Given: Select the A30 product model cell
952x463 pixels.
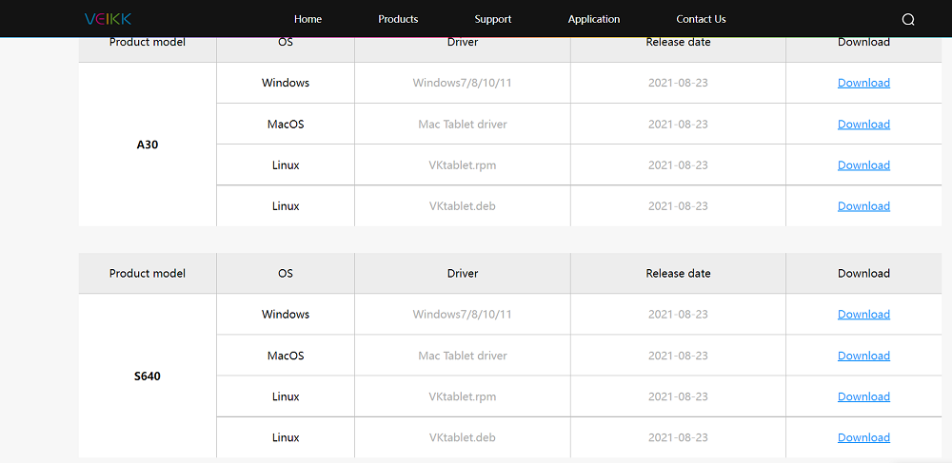Looking at the screenshot, I should pyautogui.click(x=148, y=145).
